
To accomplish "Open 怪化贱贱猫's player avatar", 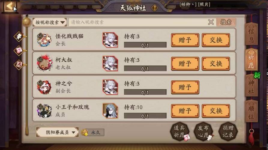I will pos(44,40).
